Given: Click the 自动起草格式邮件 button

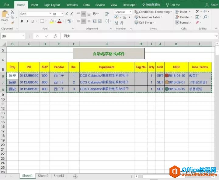Looking at the screenshot, I should 109,54.
